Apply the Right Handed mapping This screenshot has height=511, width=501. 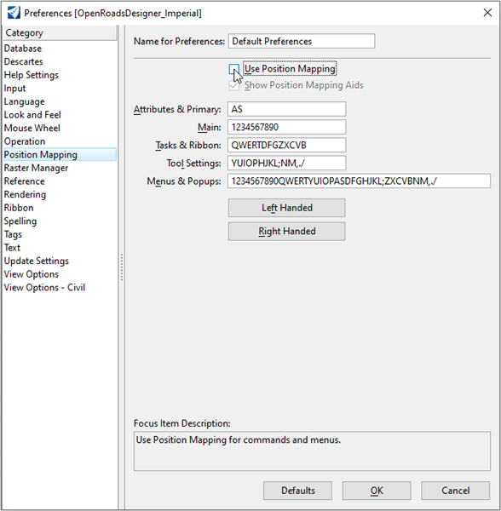pyautogui.click(x=287, y=231)
